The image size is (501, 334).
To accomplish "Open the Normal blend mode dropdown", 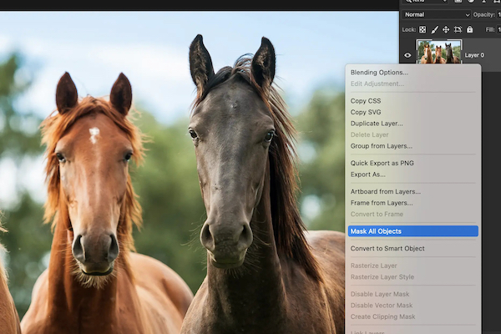I will [x=437, y=15].
